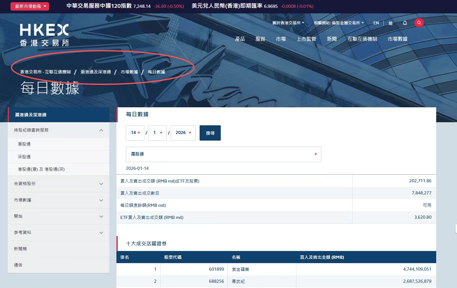This screenshot has height=288, width=457.
Task: Open the 互聯互通機制 menu
Action: pos(362,39)
